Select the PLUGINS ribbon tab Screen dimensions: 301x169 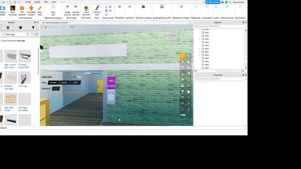[63, 2]
